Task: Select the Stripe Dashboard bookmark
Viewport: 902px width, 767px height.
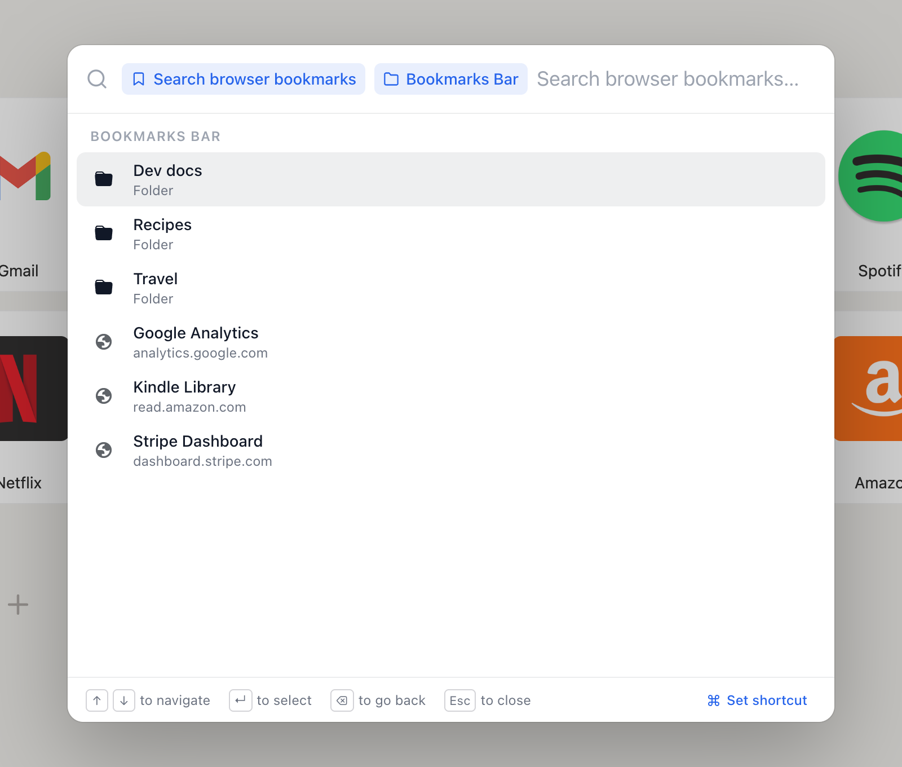Action: click(451, 450)
